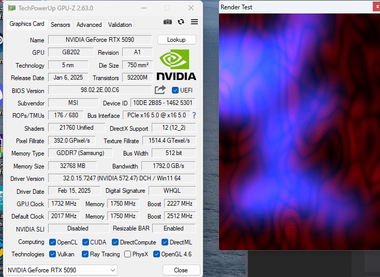The height and width of the screenshot is (277, 380).
Task: Click the Bus Interface question mark icon
Action: [x=194, y=115]
